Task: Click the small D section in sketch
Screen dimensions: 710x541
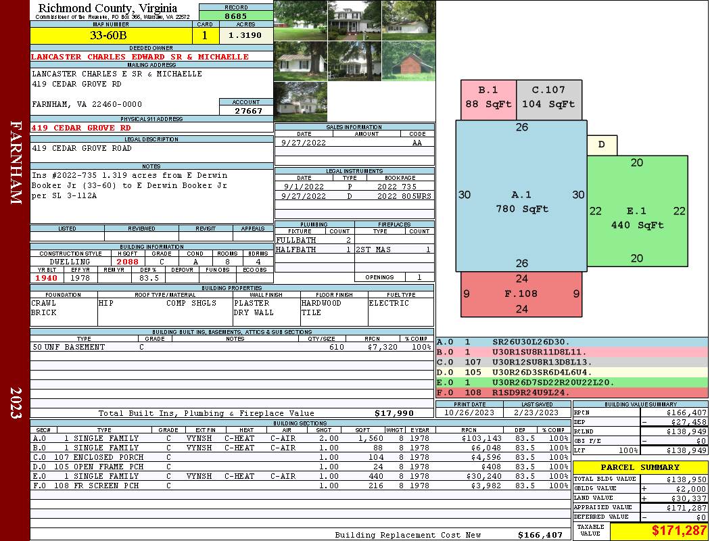Action: 602,145
